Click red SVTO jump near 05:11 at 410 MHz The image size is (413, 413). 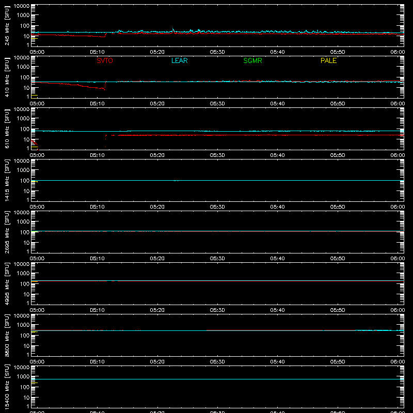[x=105, y=85]
